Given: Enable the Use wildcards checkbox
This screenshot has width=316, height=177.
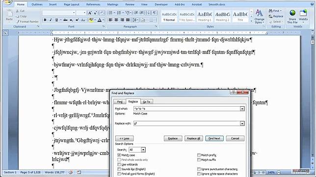Looking at the screenshot, I should tap(119, 164).
